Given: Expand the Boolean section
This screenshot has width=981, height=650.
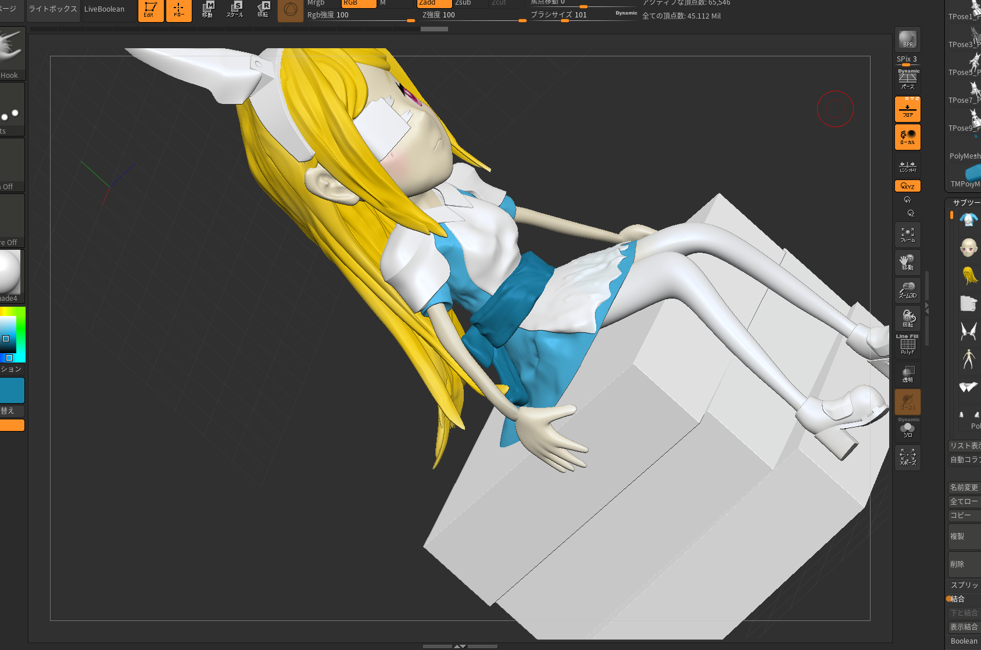Looking at the screenshot, I should [x=964, y=641].
